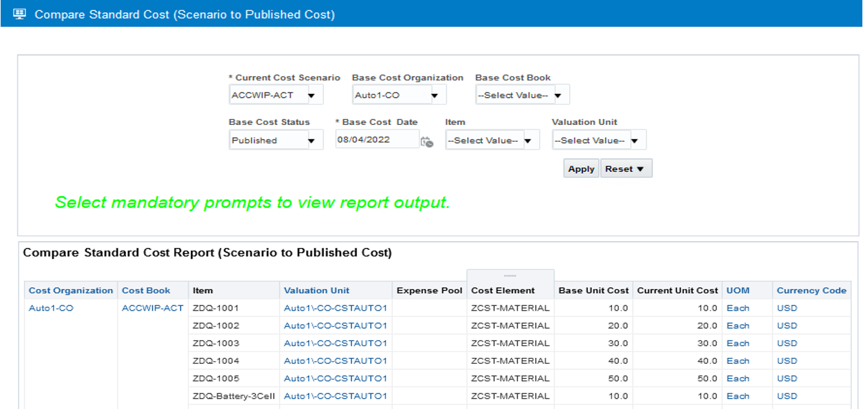The width and height of the screenshot is (863, 409).
Task: Click ZCST-MATERIAL in the ZDQ-1002 row
Action: pyautogui.click(x=510, y=326)
